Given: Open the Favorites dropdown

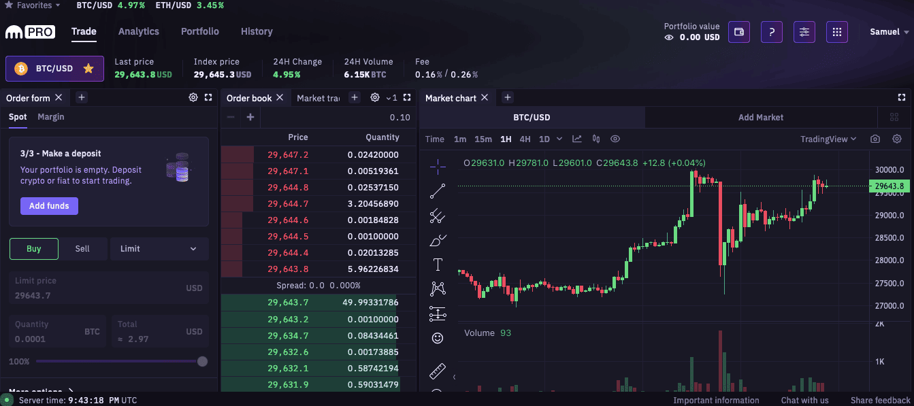Looking at the screenshot, I should coord(33,5).
